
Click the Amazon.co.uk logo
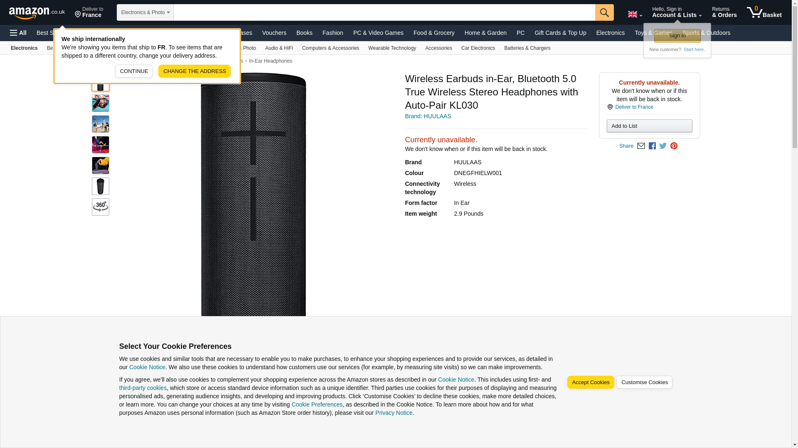[37, 12]
